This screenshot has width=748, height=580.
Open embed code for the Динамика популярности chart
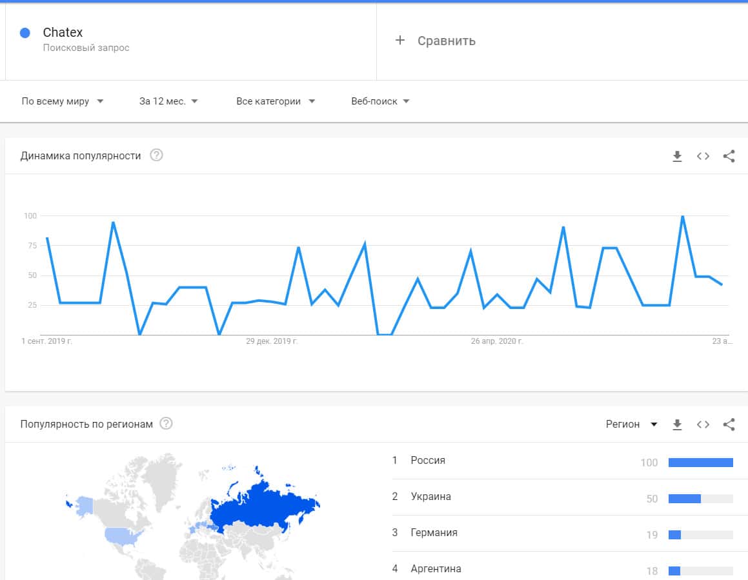(703, 156)
